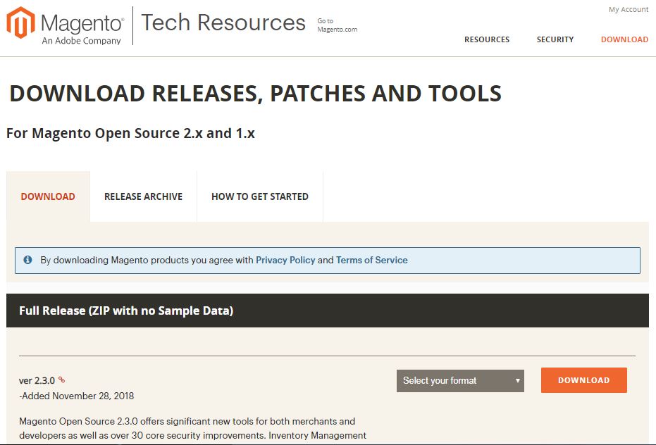Click the blue info icon in the notice

tap(27, 260)
